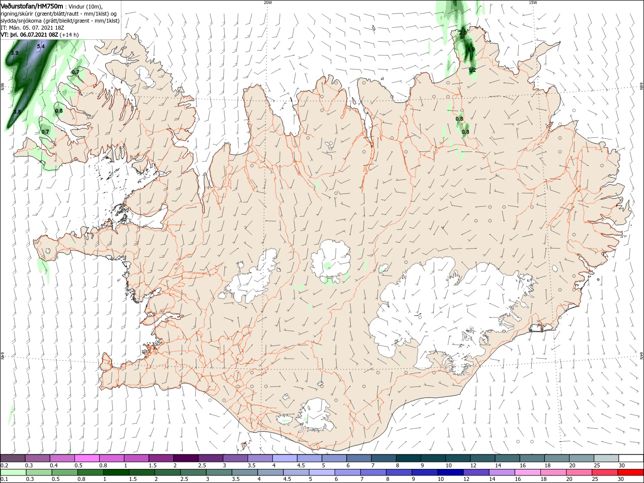Click the 'slydda/snjókoma' legend description line
This screenshot has width=644, height=483.
tap(60, 21)
